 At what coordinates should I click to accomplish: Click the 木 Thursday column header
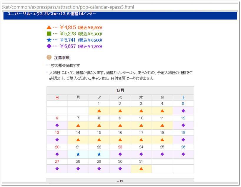pos(141,98)
